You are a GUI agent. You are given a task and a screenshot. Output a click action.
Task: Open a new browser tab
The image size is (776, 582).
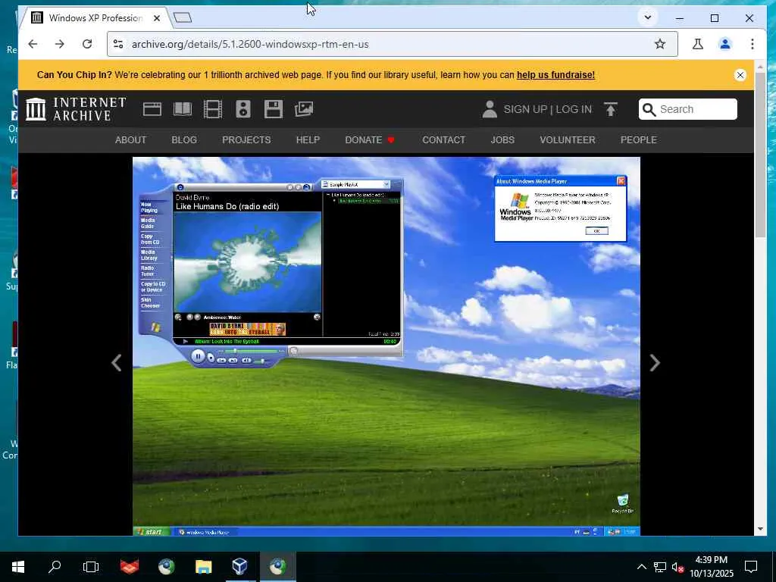pyautogui.click(x=183, y=18)
